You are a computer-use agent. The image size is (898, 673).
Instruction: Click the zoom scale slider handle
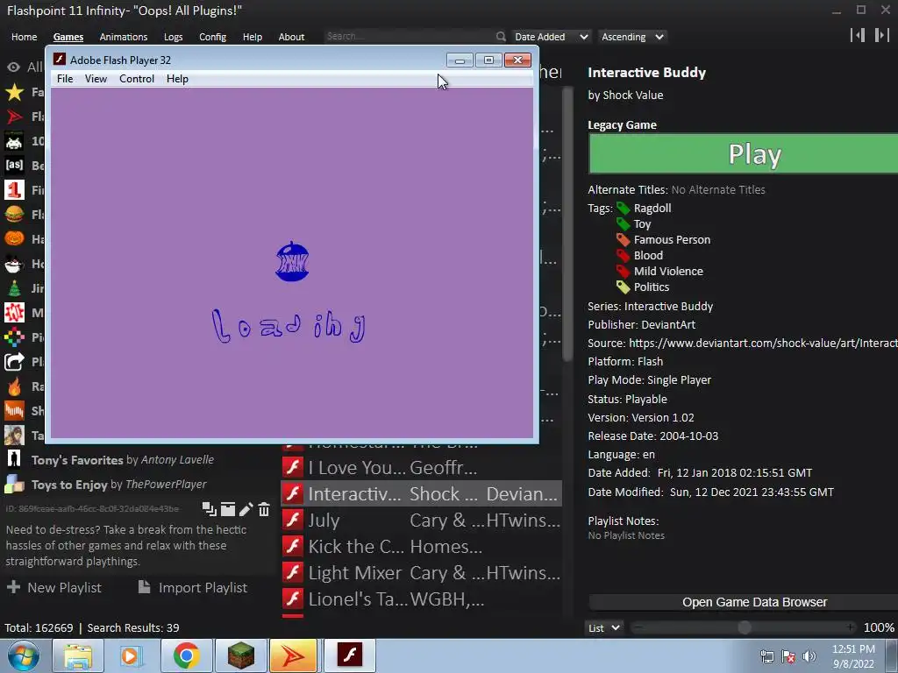pyautogui.click(x=745, y=627)
